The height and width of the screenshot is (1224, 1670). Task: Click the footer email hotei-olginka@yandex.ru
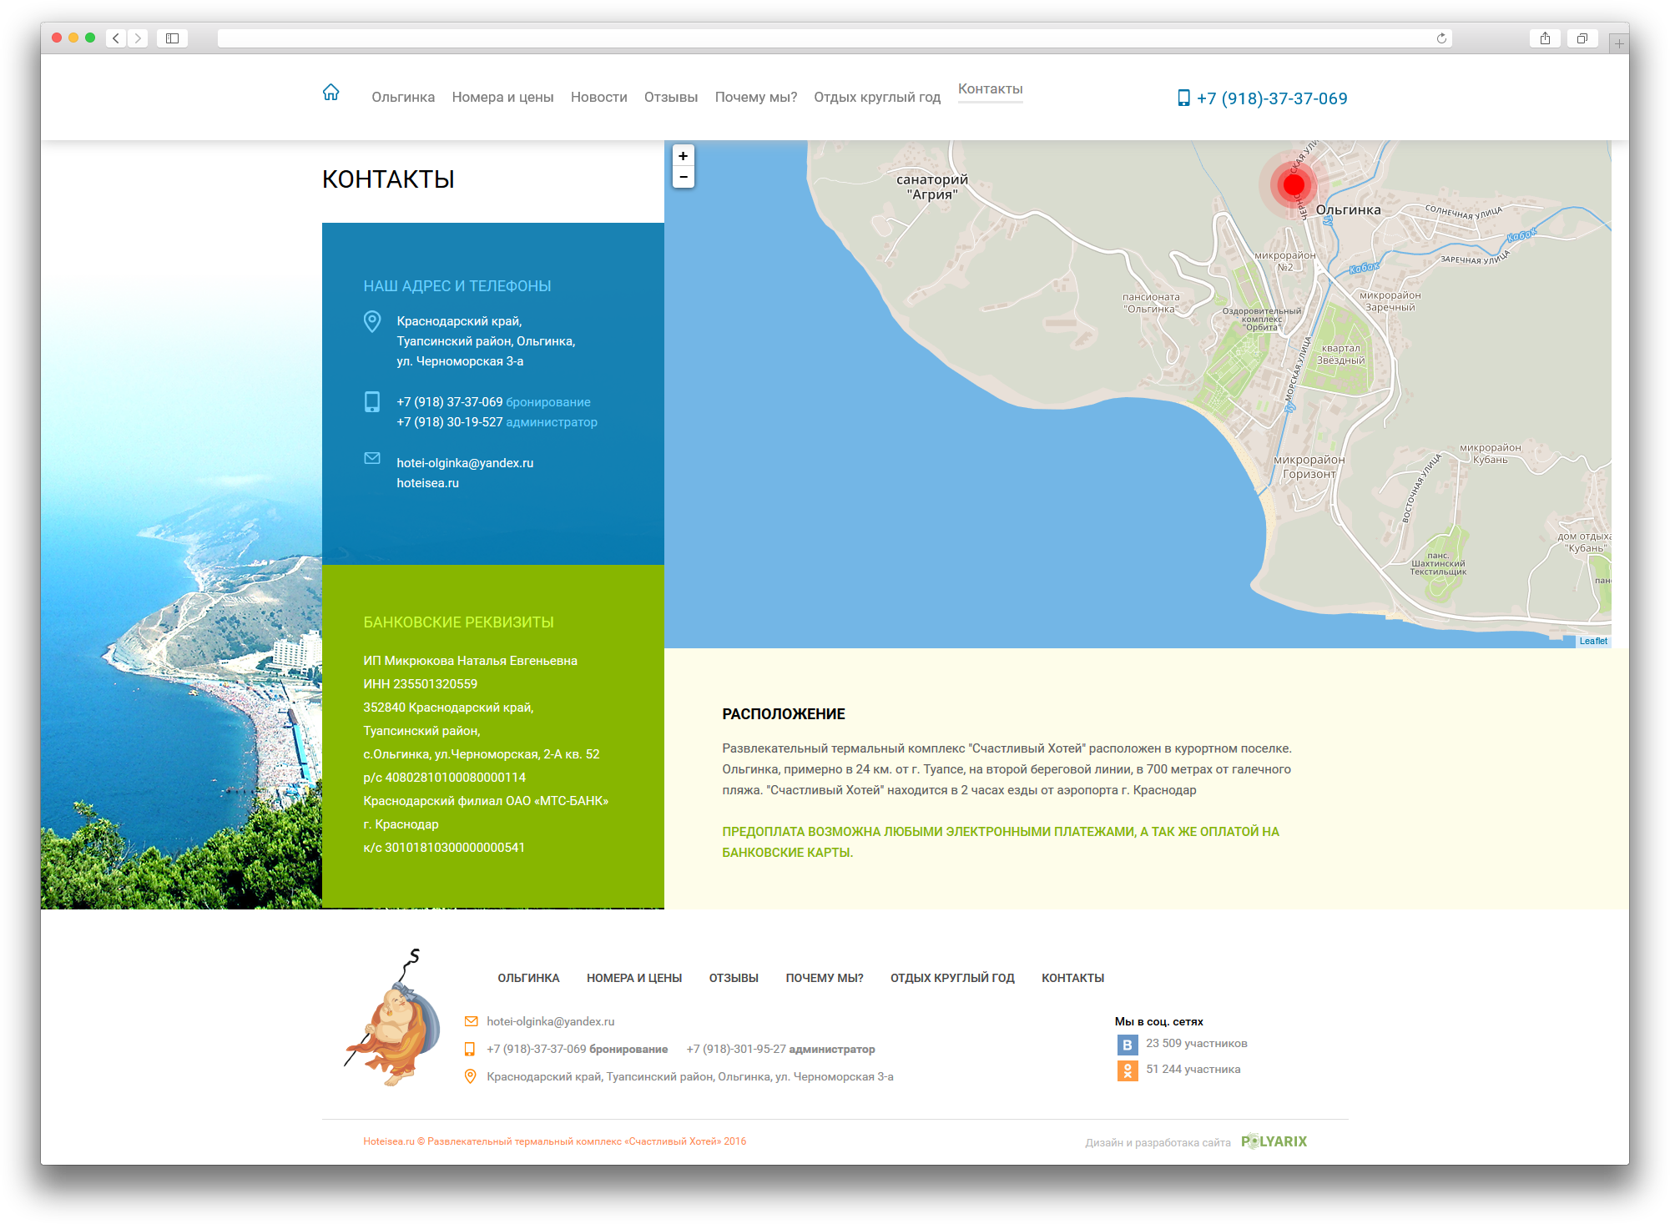coord(550,1021)
